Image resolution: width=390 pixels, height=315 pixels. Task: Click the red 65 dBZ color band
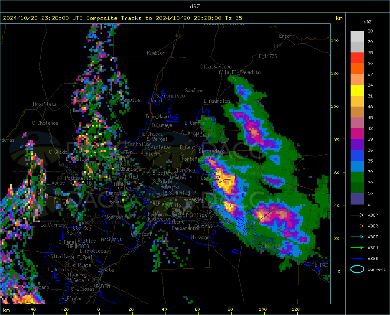[357, 58]
